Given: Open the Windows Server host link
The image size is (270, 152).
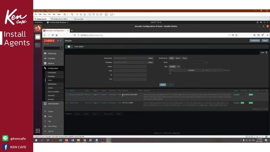Looking at the screenshot, I should pos(77,95).
